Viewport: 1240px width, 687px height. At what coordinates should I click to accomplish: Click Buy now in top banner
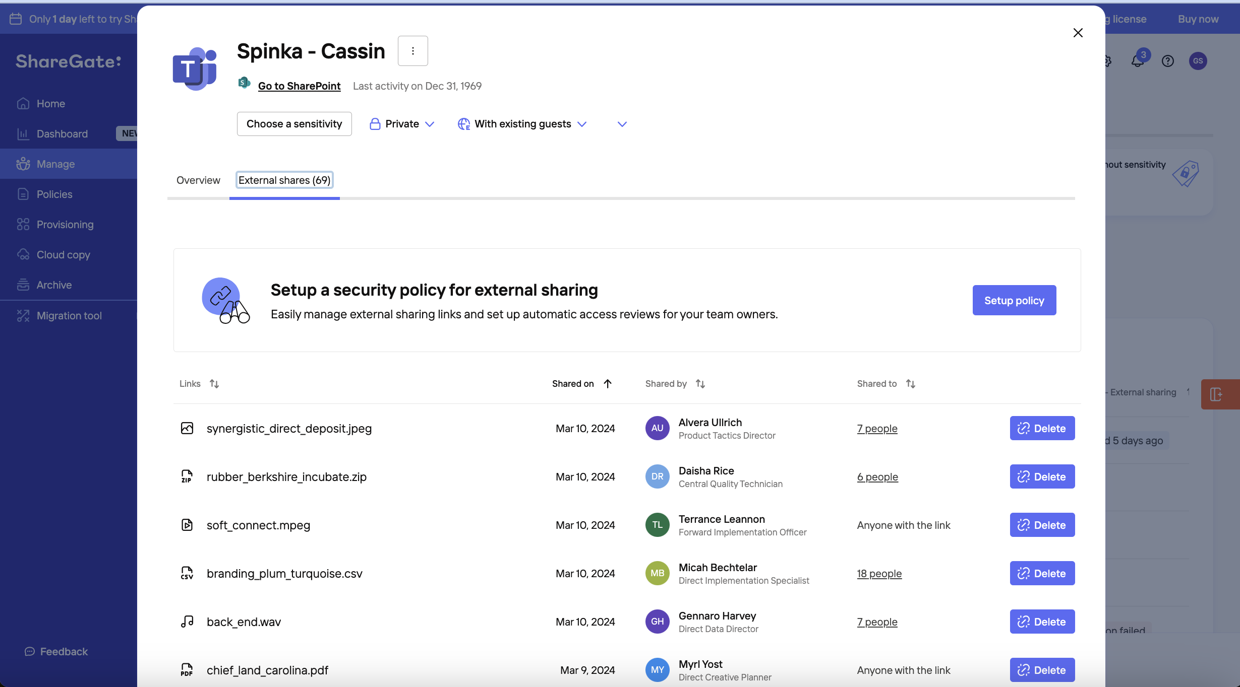click(x=1198, y=19)
